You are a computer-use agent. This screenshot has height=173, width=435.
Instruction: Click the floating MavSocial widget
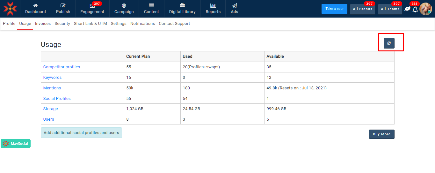[16, 144]
